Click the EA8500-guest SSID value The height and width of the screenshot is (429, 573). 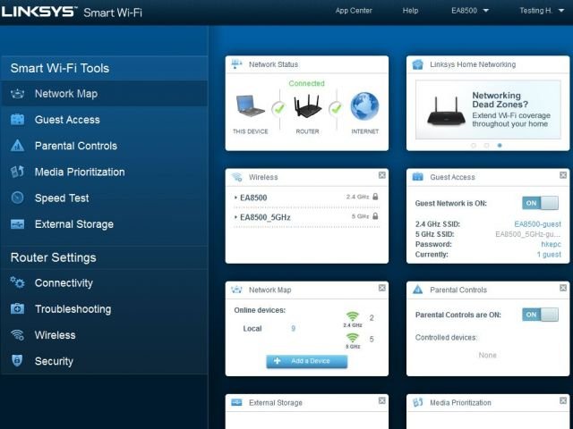coord(537,224)
